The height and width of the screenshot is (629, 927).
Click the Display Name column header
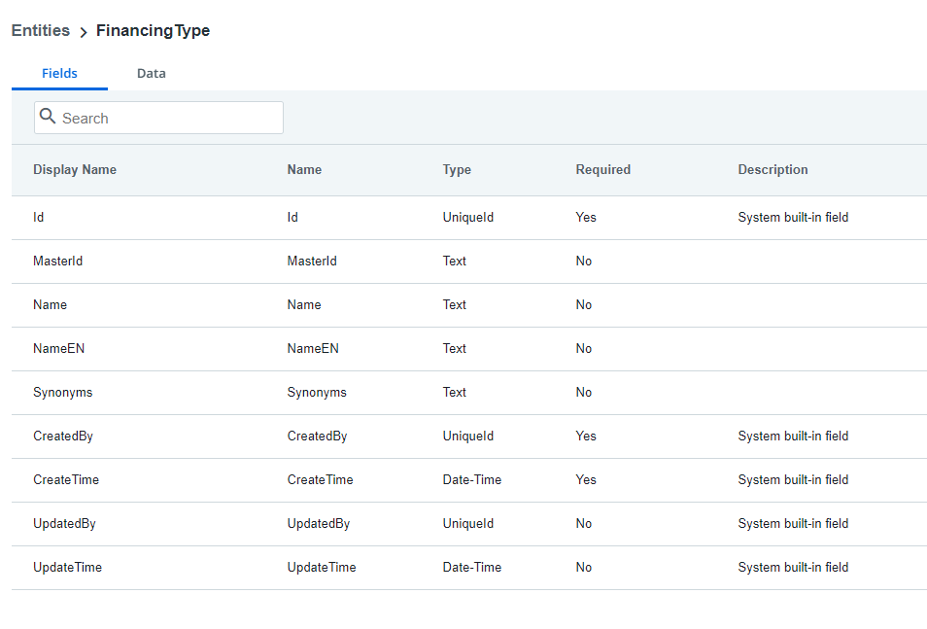pyautogui.click(x=75, y=170)
